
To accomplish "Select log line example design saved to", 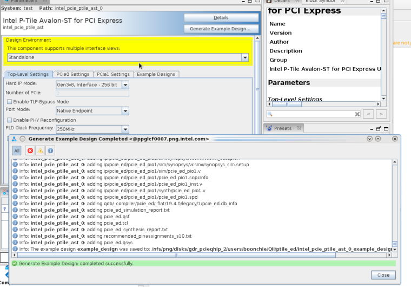I will pyautogui.click(x=202, y=249).
